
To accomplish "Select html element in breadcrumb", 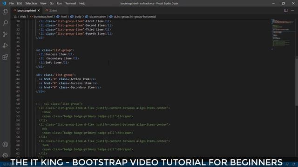I will 63,17.
